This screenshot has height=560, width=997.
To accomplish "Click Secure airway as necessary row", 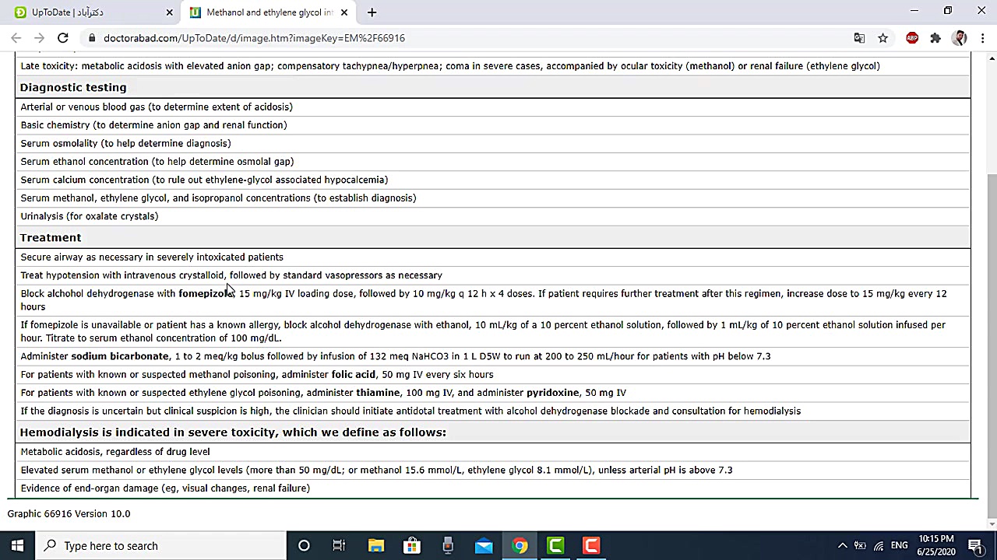I will click(x=493, y=257).
